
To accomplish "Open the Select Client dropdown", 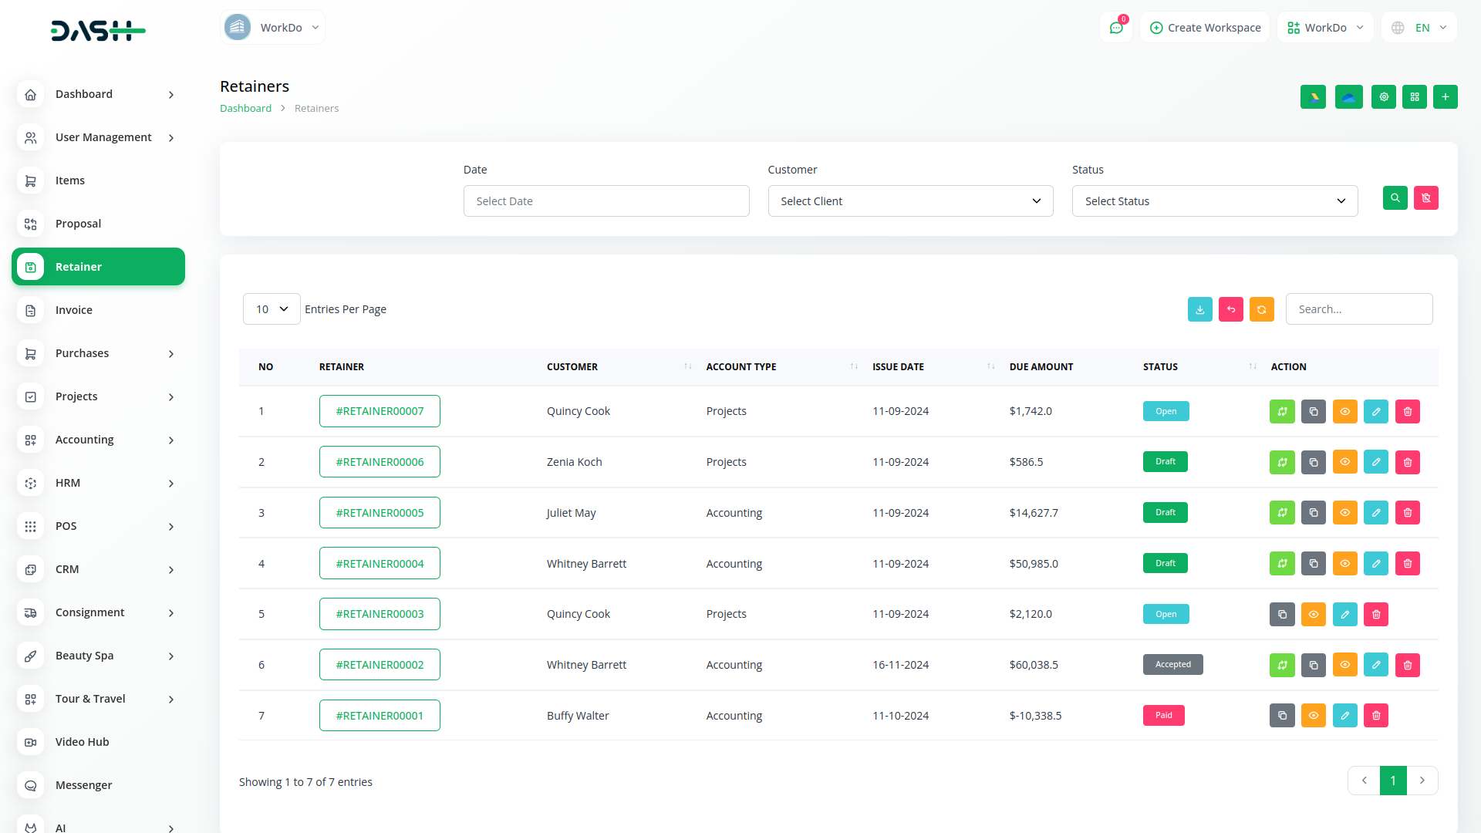I will 910,201.
